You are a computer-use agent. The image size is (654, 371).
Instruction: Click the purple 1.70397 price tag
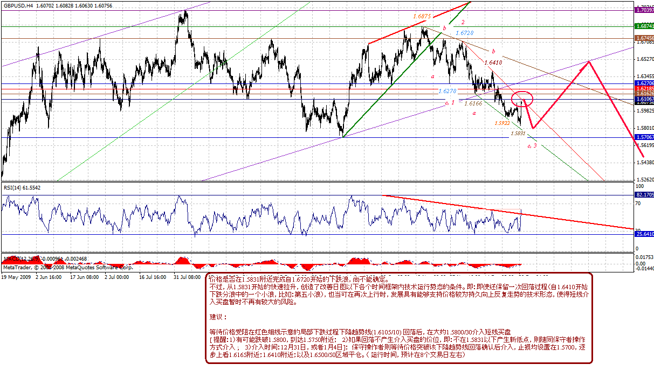tap(645, 10)
